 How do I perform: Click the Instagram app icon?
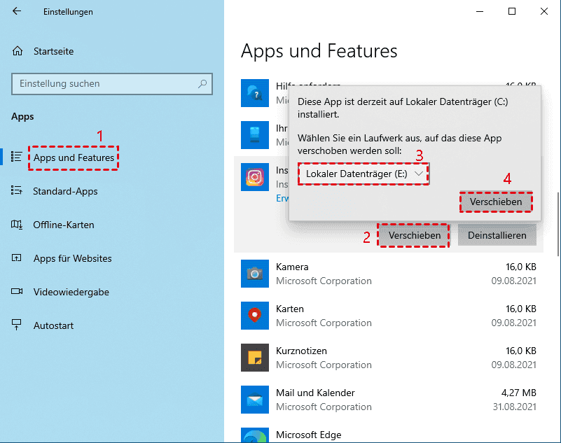pos(254,177)
